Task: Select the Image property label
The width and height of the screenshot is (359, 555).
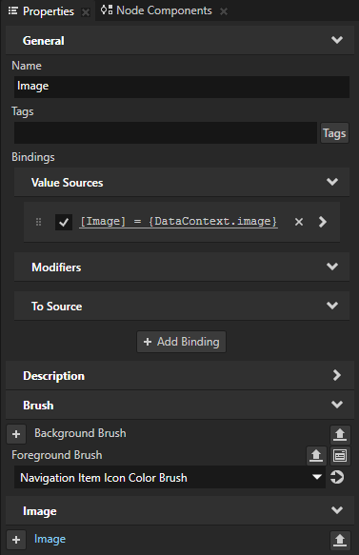Action: click(50, 539)
